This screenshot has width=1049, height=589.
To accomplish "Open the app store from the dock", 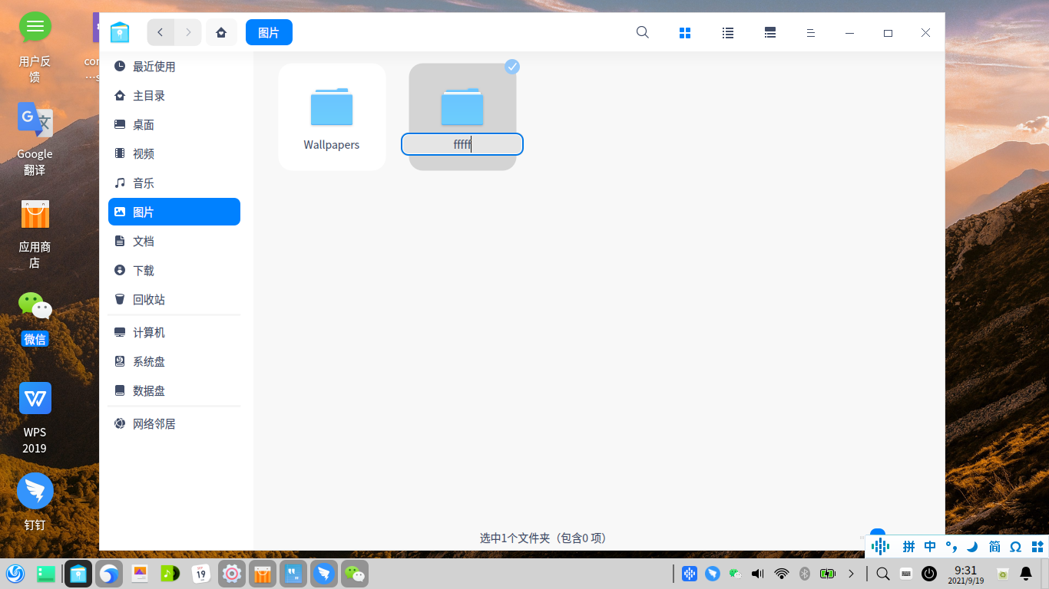I will pos(263,573).
